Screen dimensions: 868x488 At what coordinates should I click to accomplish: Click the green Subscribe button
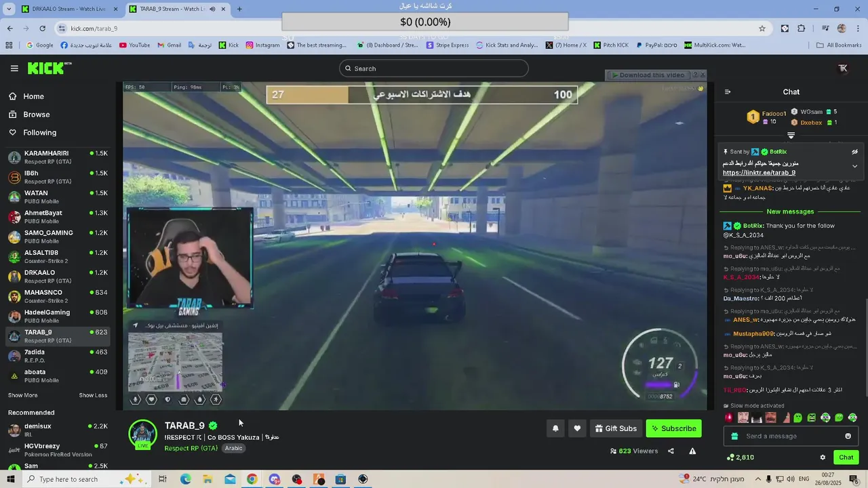(x=673, y=428)
